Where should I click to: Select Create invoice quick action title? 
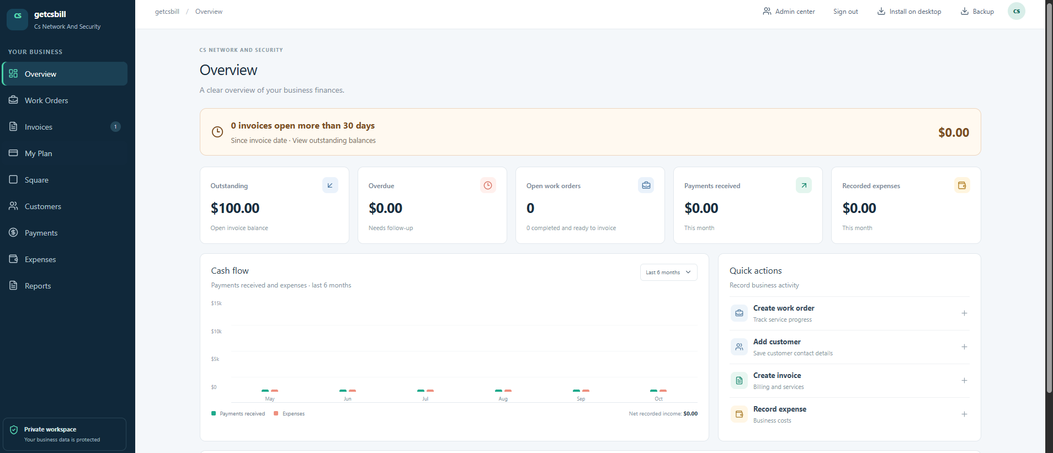(777, 375)
